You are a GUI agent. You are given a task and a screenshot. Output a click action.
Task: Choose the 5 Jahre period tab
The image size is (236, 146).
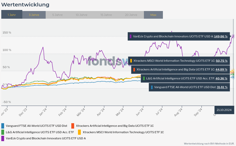57,15
